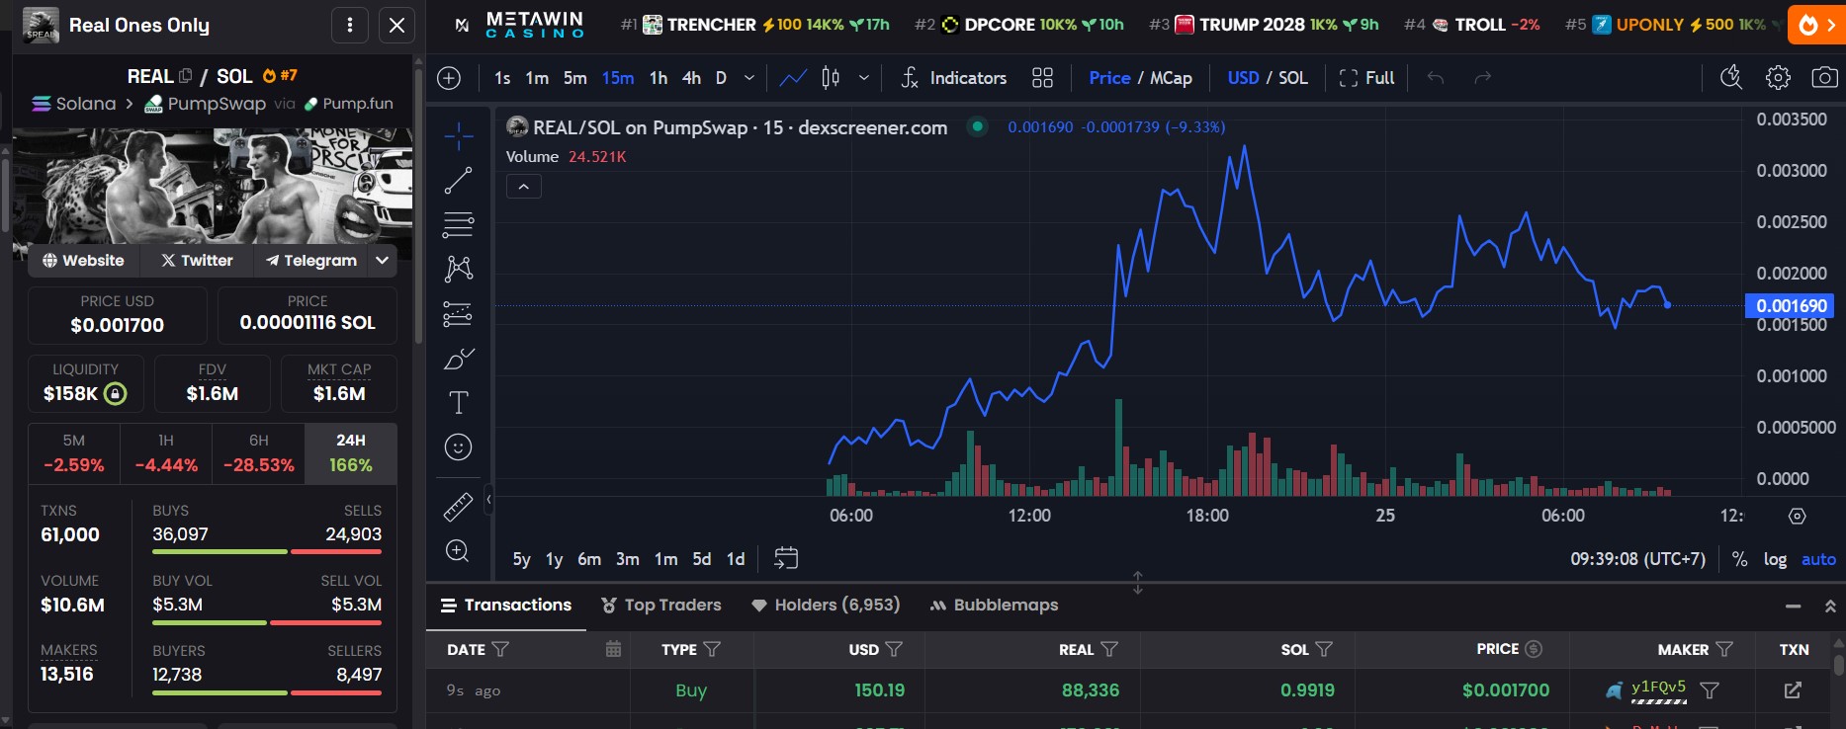Open the Indicators menu

click(954, 78)
